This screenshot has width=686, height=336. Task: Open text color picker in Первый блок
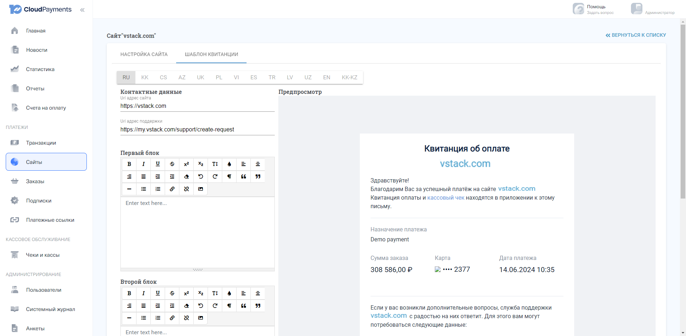(229, 164)
